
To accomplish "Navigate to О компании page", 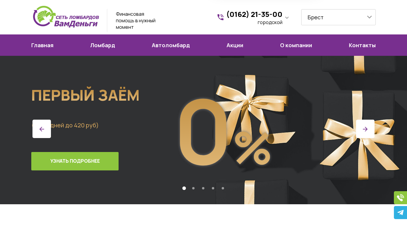I will click(296, 45).
